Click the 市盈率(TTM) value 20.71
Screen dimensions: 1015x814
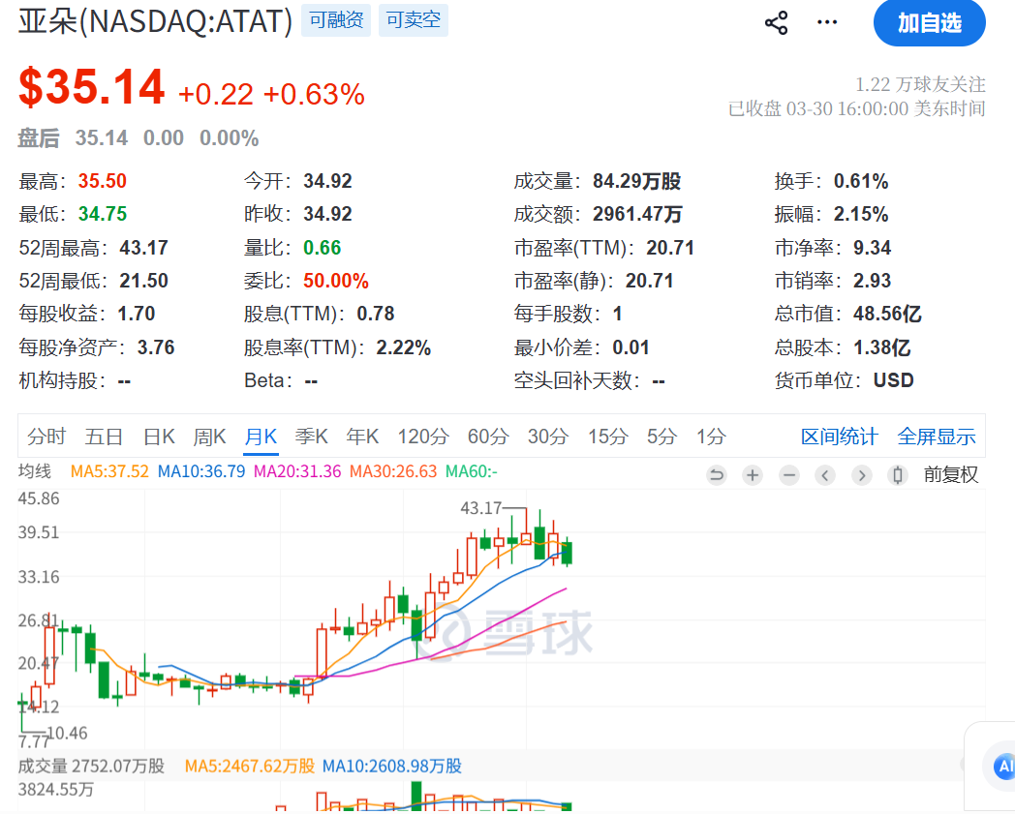(670, 248)
